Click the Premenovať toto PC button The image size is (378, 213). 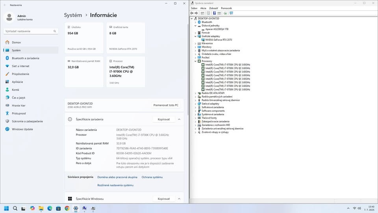166,105
